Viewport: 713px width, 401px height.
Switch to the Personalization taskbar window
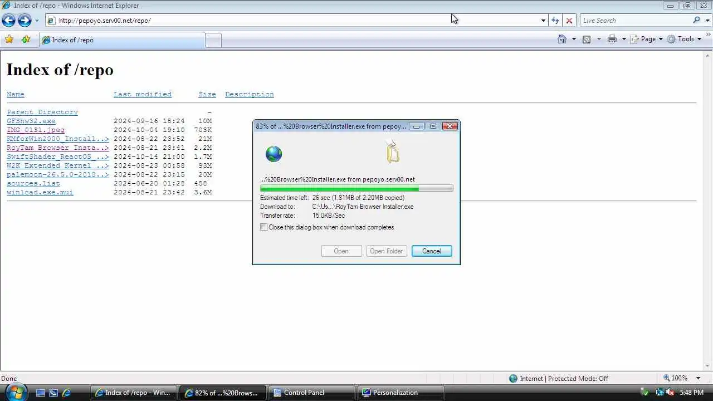(401, 393)
